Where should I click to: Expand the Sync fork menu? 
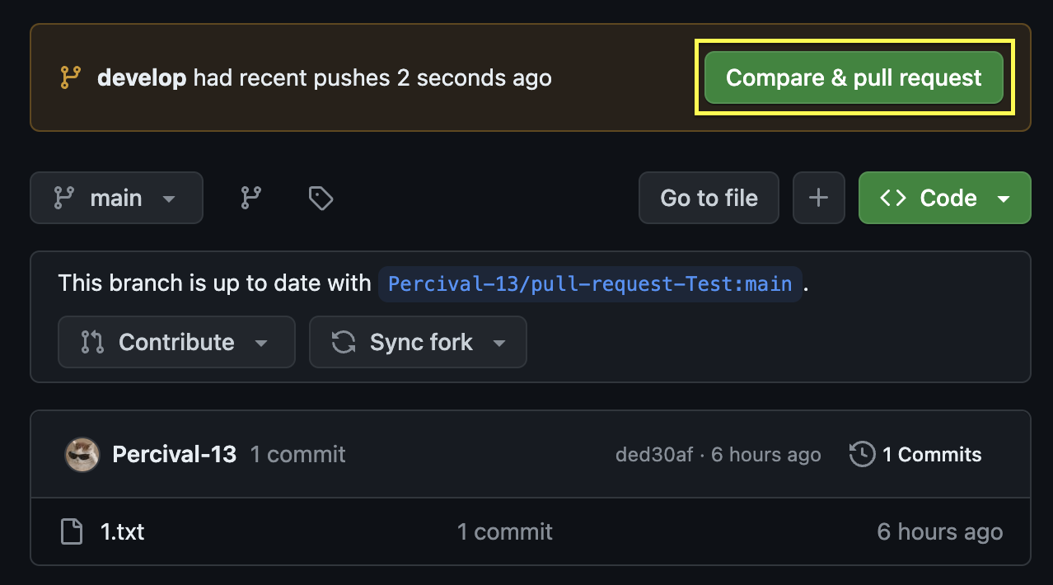418,342
